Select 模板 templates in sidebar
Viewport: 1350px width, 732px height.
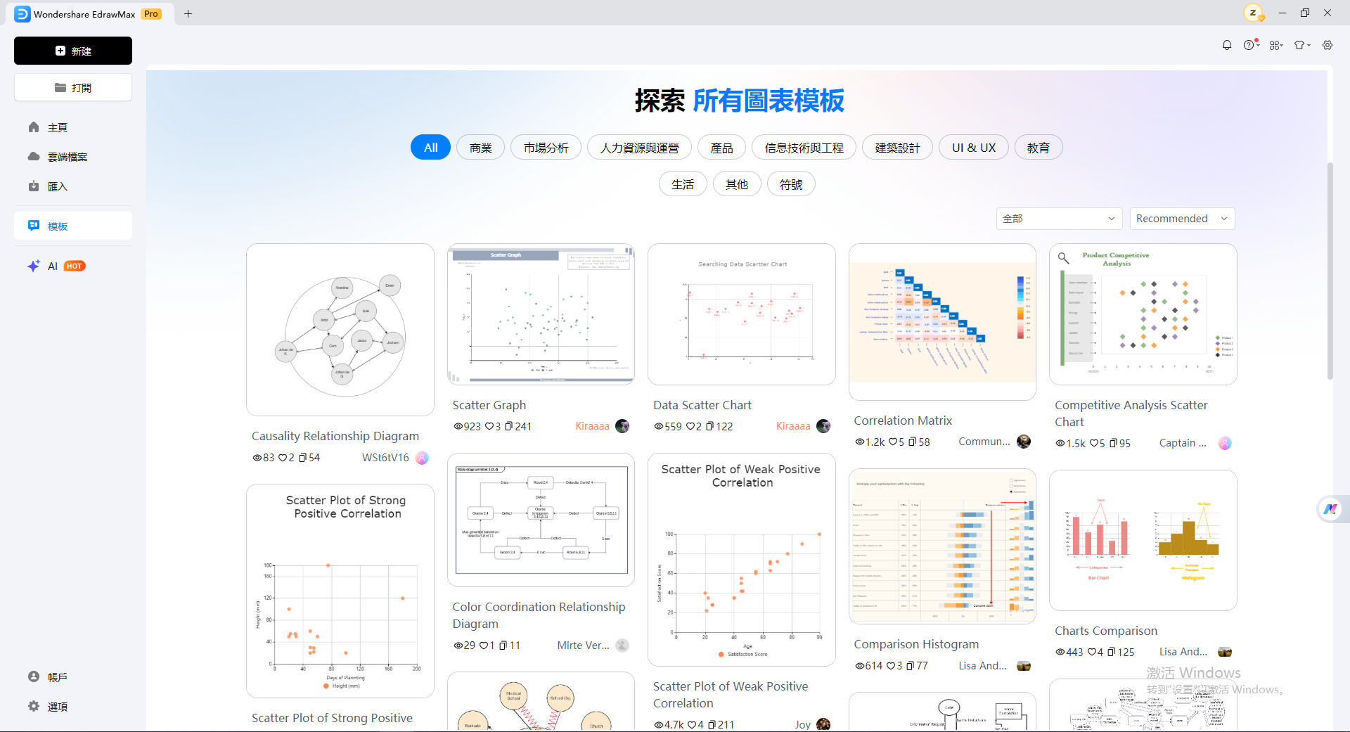tap(73, 226)
